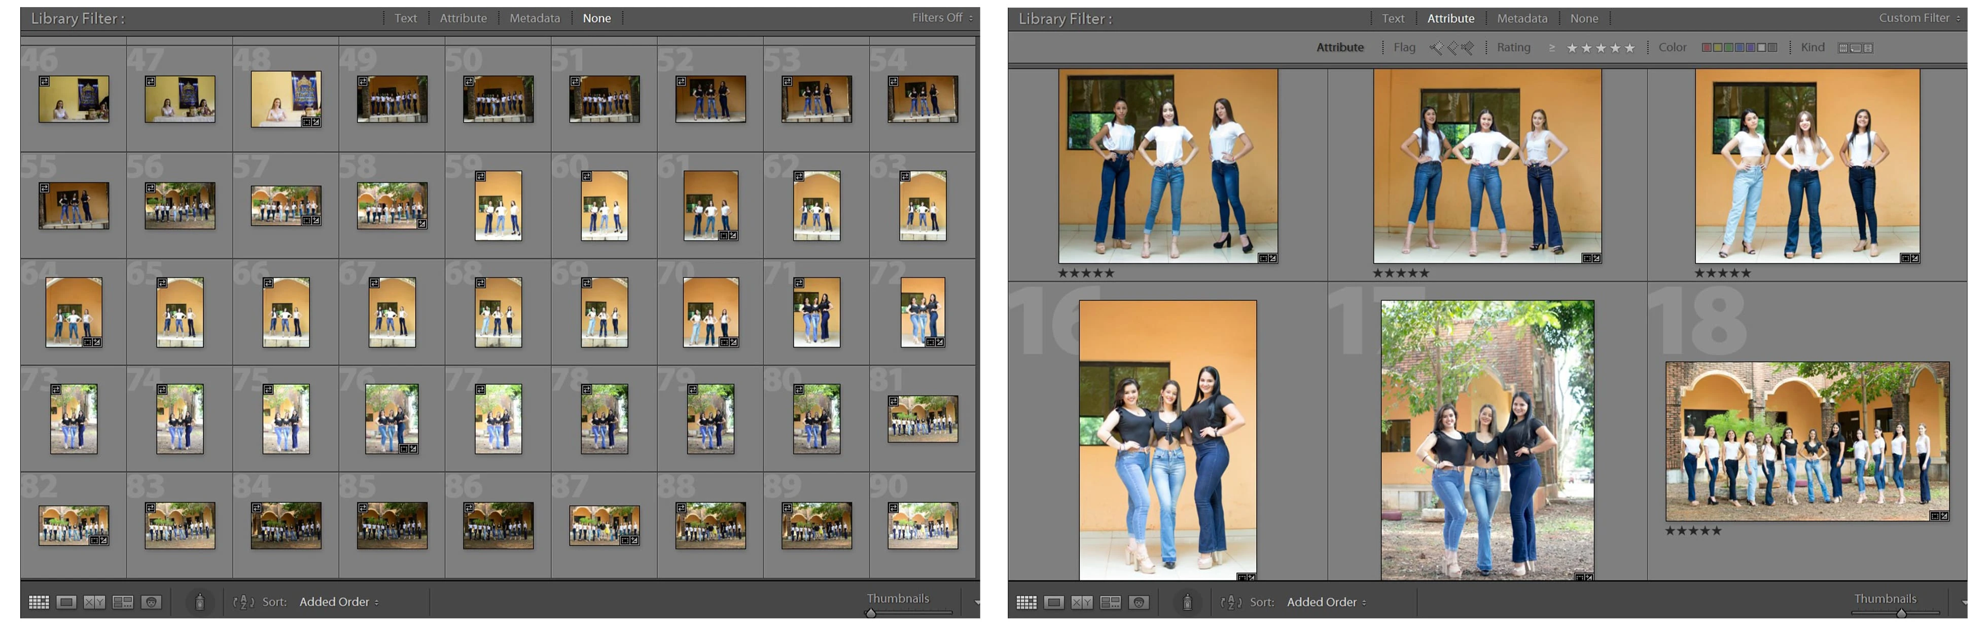Image resolution: width=1988 pixels, height=626 pixels.
Task: Select the Text filter tab on right
Action: (1392, 19)
